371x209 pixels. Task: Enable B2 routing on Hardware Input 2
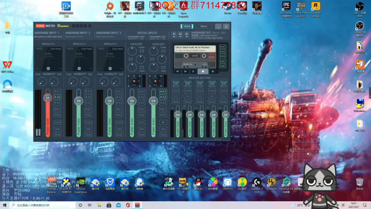[88, 115]
